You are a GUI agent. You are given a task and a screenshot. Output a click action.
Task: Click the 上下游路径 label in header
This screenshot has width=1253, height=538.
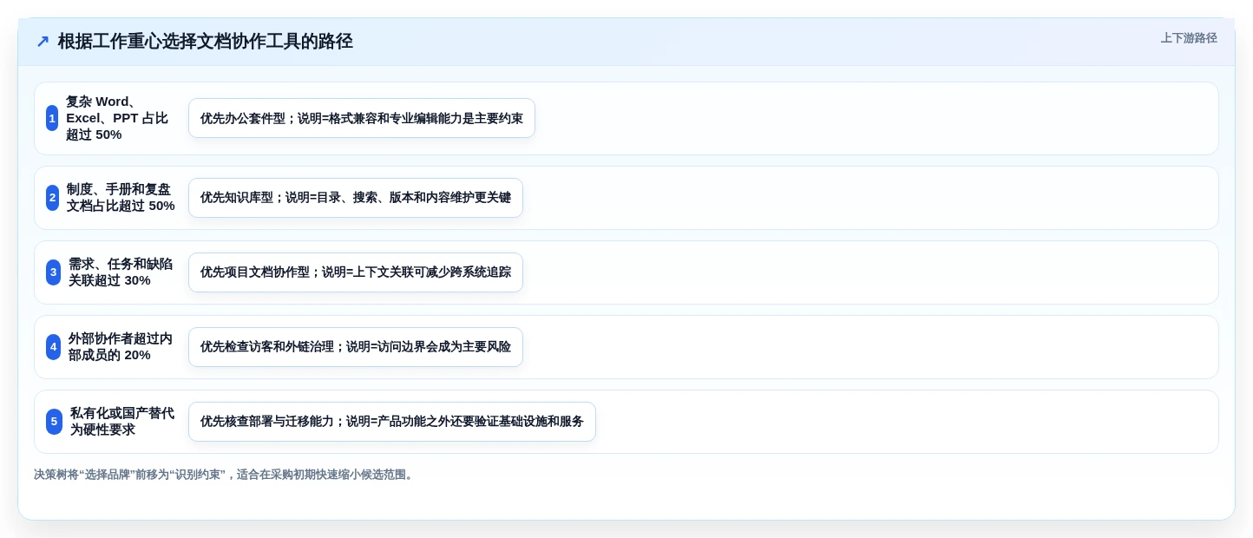(x=1189, y=38)
